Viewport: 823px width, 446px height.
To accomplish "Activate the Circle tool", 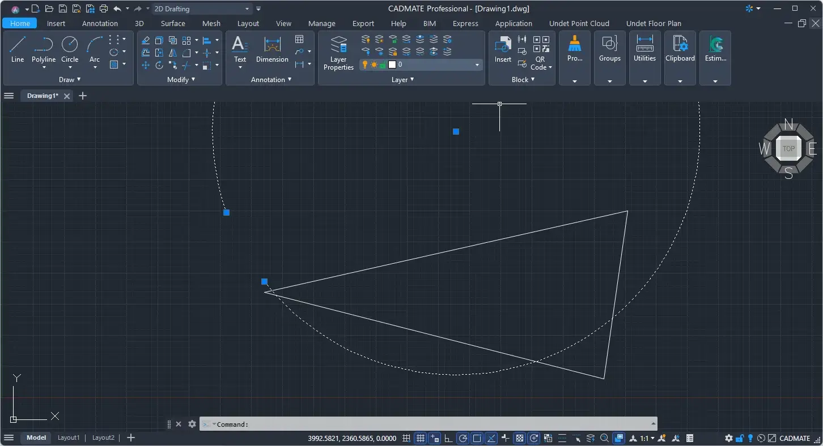I will point(70,49).
